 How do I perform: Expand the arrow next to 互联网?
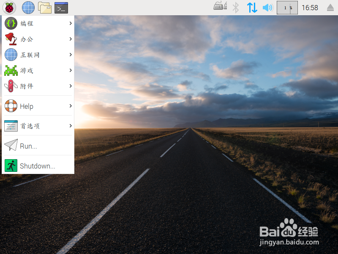(71, 55)
